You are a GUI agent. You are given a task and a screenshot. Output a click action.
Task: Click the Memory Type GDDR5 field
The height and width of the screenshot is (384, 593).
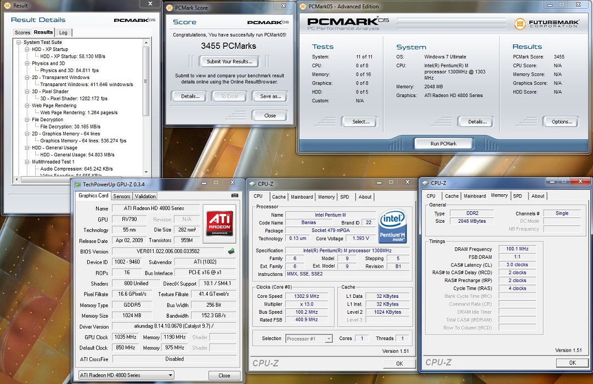132,305
